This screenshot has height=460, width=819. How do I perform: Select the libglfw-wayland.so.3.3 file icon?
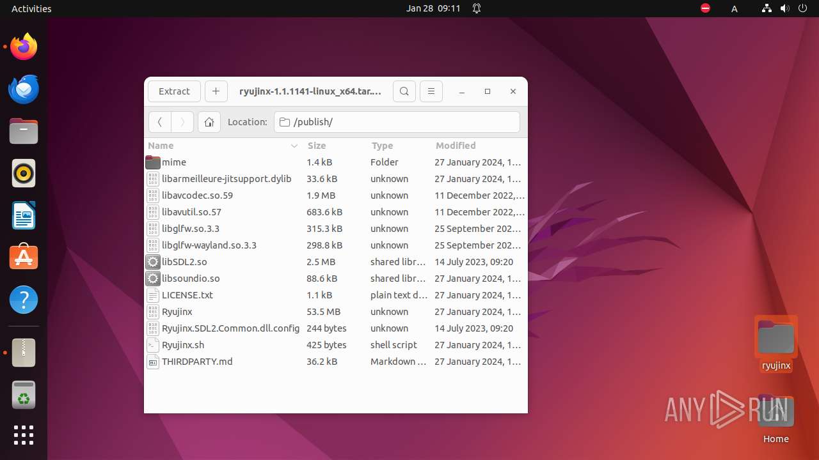click(x=153, y=245)
